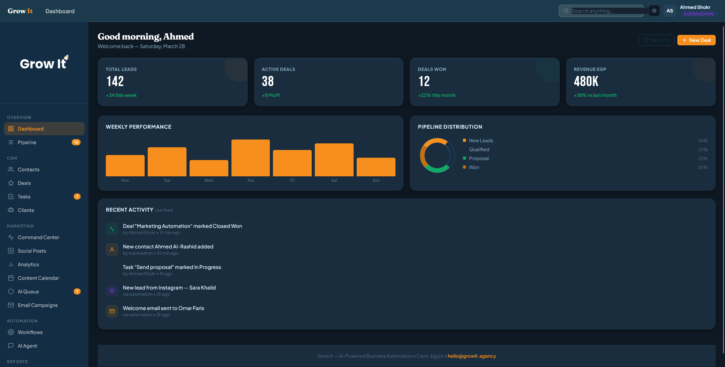This screenshot has width=725, height=367.
Task: Collapse the MARKETING section header
Action: click(20, 226)
